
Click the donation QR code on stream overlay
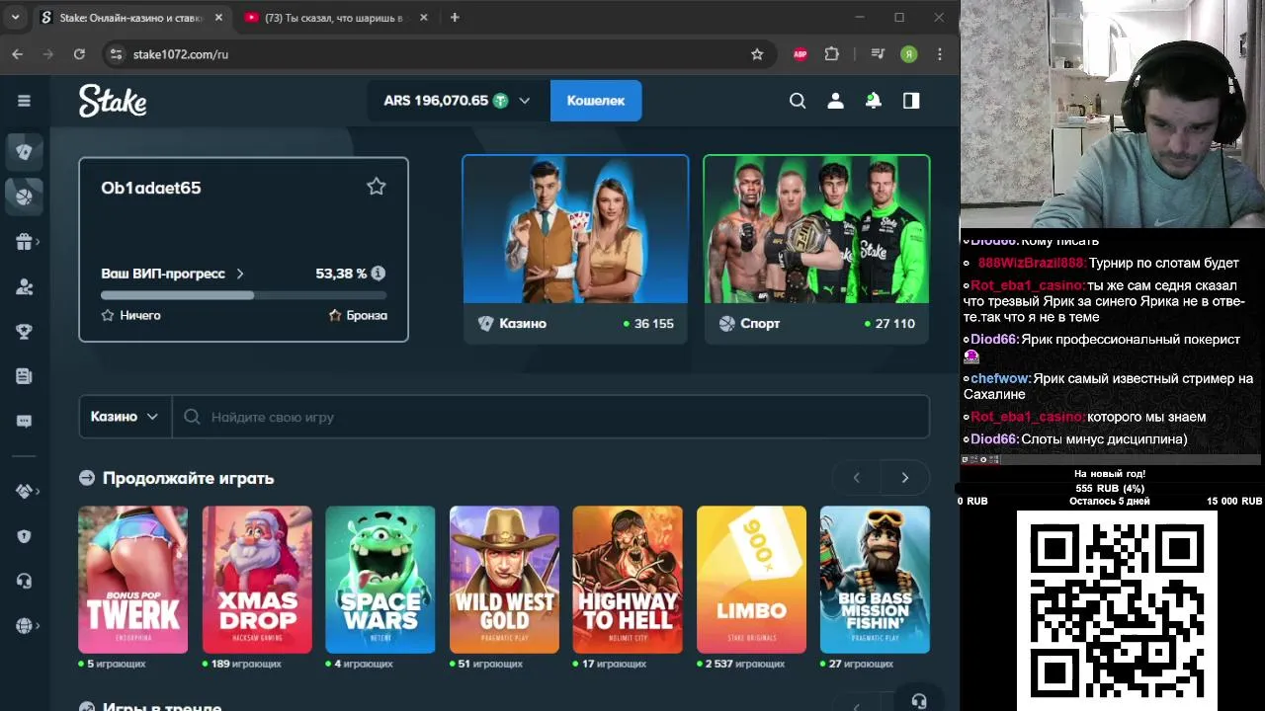point(1117,610)
